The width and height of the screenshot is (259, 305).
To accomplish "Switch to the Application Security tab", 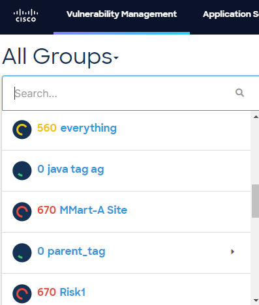I will 231,14.
